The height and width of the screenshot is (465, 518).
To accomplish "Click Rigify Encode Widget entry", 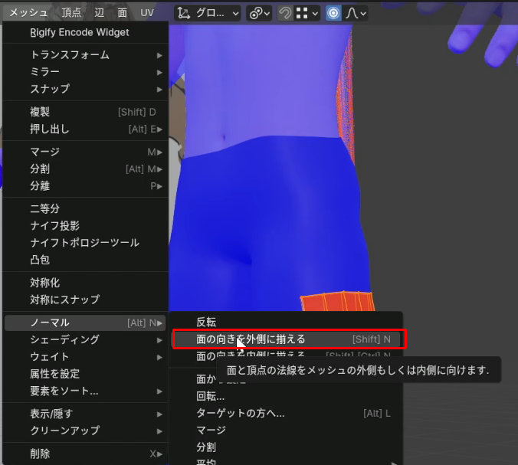I will click(x=86, y=32).
